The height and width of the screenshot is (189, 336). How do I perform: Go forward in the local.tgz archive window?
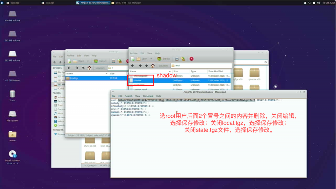140,66
